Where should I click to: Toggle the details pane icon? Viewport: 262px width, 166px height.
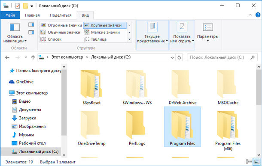pos(31,32)
